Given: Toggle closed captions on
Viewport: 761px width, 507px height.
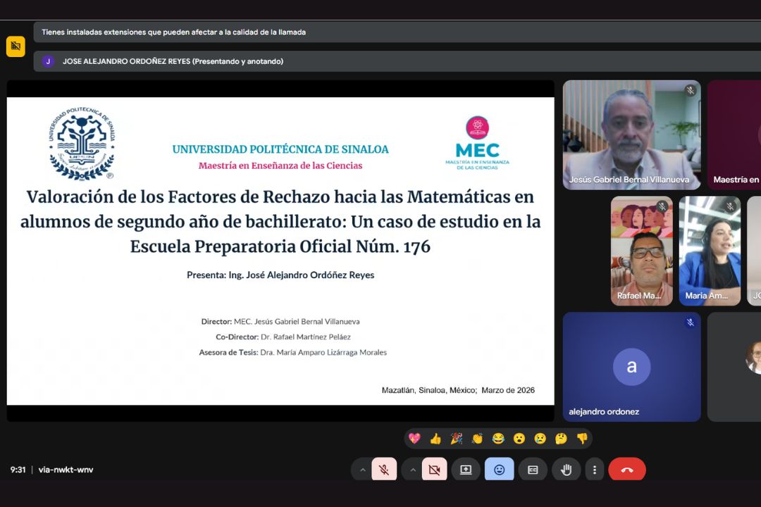Looking at the screenshot, I should click(x=533, y=470).
